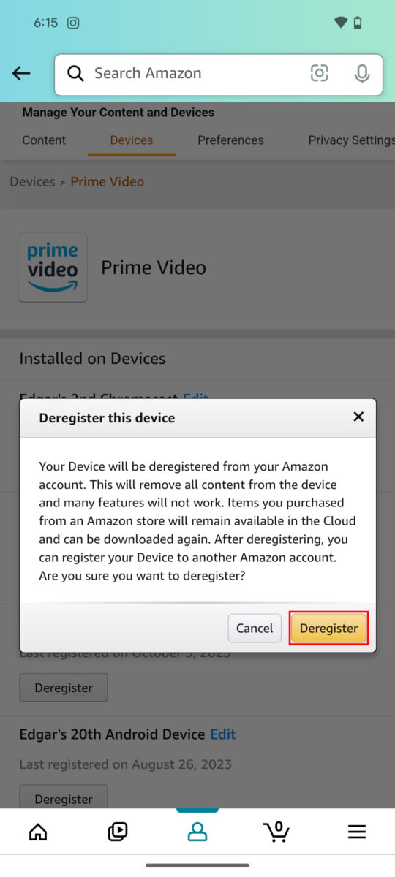
Task: Open the video inspire feed icon
Action: 117,832
